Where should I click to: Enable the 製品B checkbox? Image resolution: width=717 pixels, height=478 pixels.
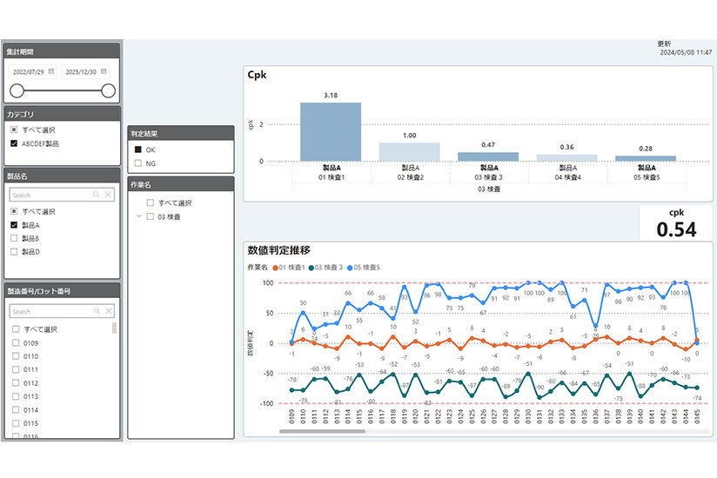[14, 238]
